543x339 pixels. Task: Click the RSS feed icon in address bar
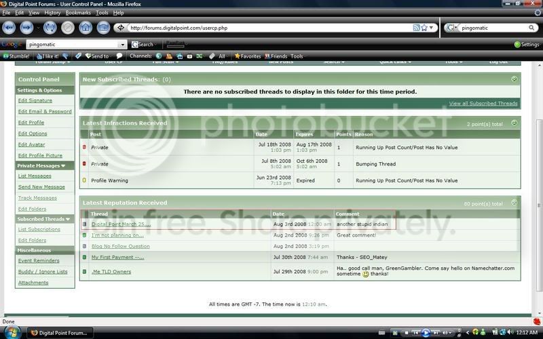416,28
